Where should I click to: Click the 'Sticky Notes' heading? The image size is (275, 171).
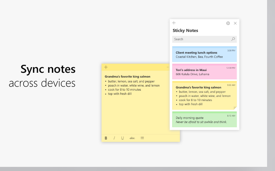click(x=185, y=30)
